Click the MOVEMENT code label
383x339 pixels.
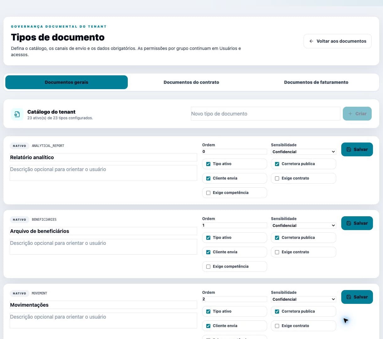(39, 293)
